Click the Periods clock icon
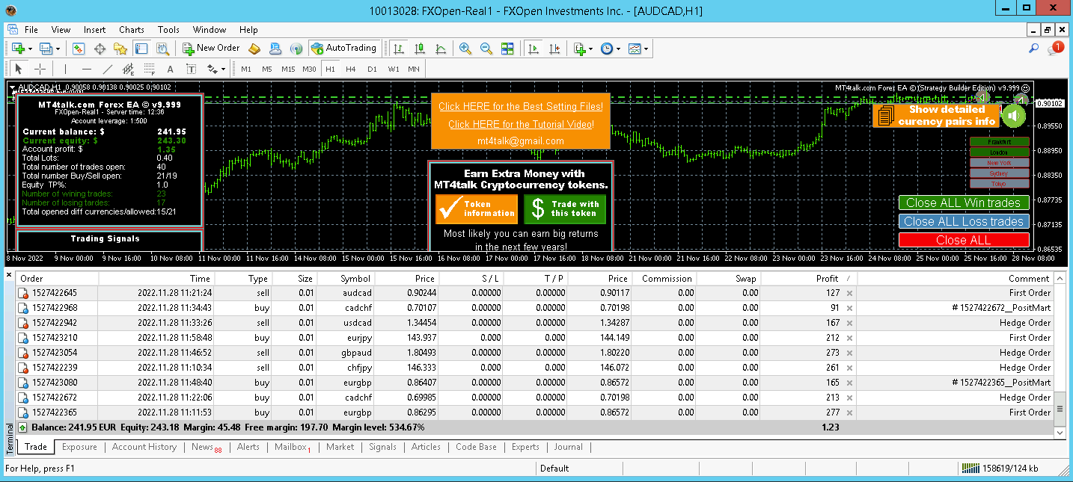 click(x=606, y=48)
